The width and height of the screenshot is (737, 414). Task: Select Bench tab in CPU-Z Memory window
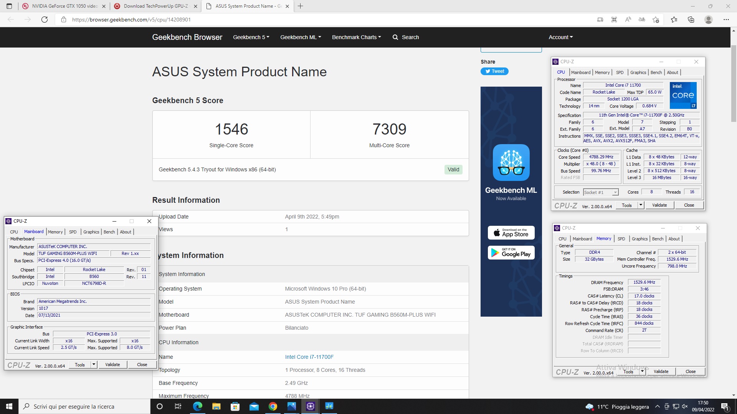coord(658,239)
